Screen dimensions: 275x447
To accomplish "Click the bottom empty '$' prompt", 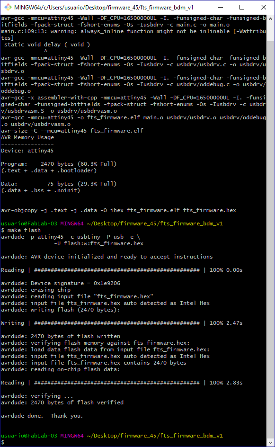I will (x=2, y=442).
